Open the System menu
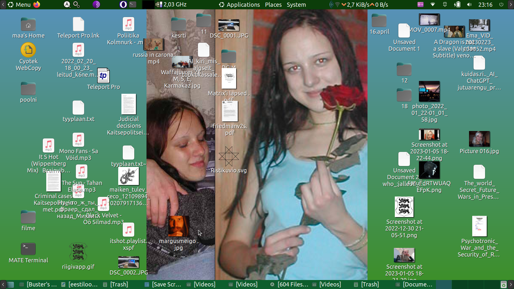Image resolution: width=514 pixels, height=289 pixels. (296, 4)
